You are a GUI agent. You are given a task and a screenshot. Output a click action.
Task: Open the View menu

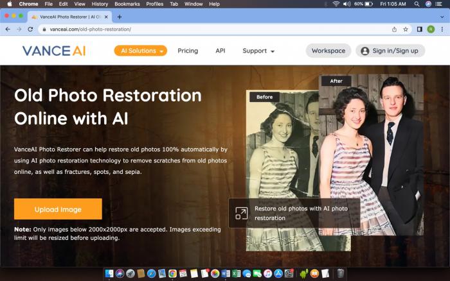tap(80, 4)
